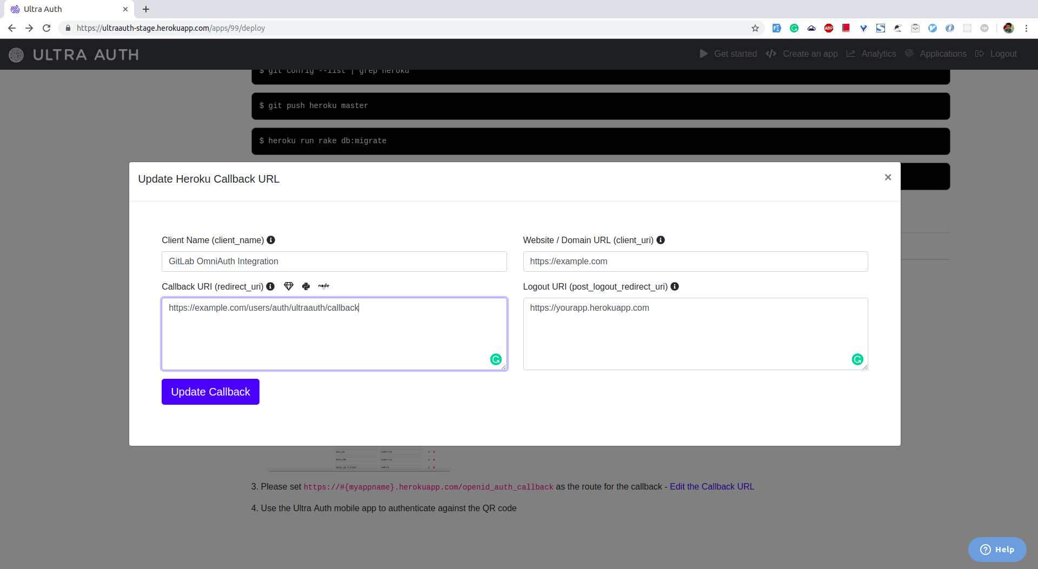
Task: Open the Edit the Callback URL link
Action: (x=711, y=486)
